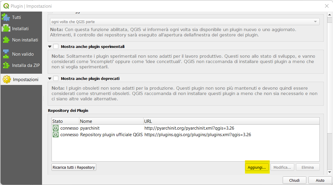Click connected status icon for pyarchinit

pos(56,128)
